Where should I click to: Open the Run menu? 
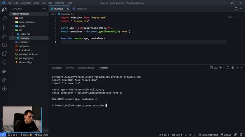pyautogui.click(x=50, y=3)
